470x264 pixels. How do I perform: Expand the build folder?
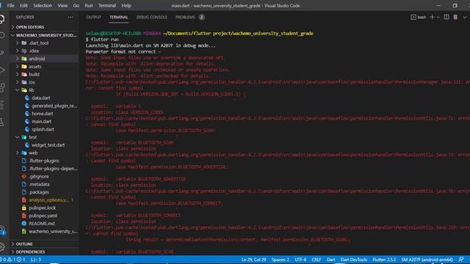[x=34, y=74]
